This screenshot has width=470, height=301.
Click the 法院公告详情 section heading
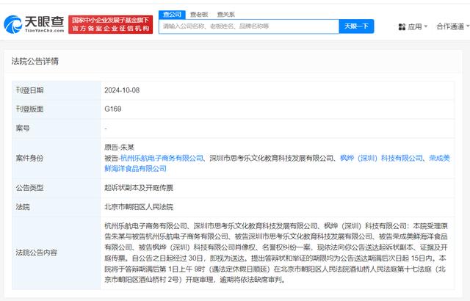[x=35, y=61]
